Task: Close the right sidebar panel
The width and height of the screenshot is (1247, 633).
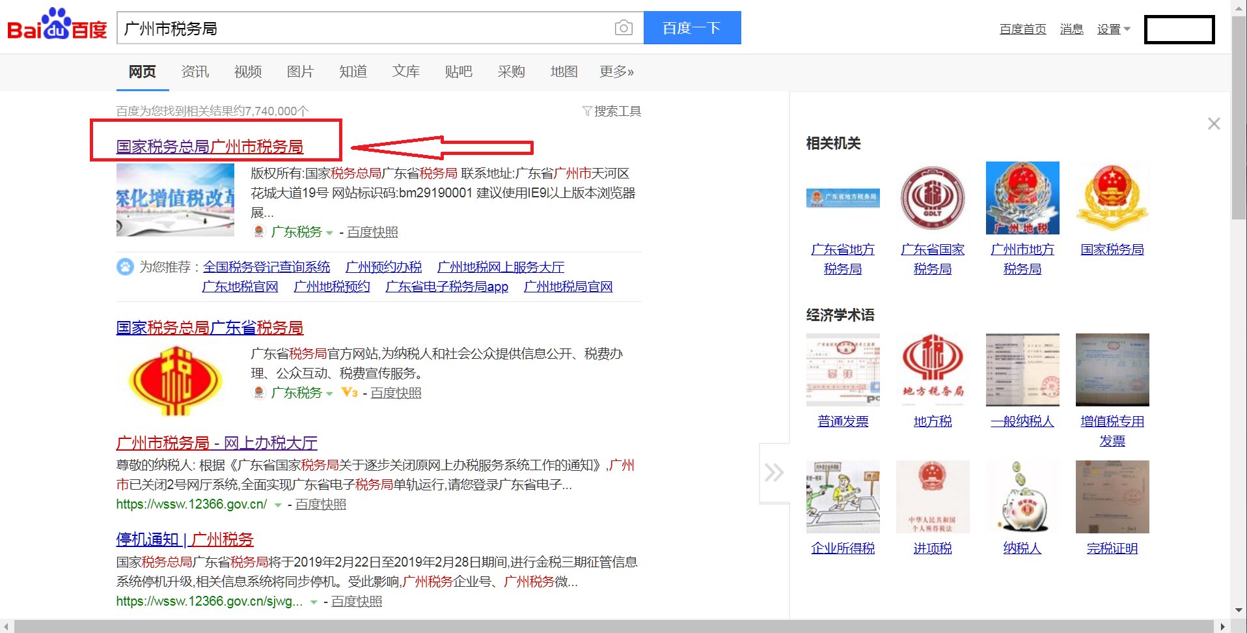Action: pos(1213,124)
